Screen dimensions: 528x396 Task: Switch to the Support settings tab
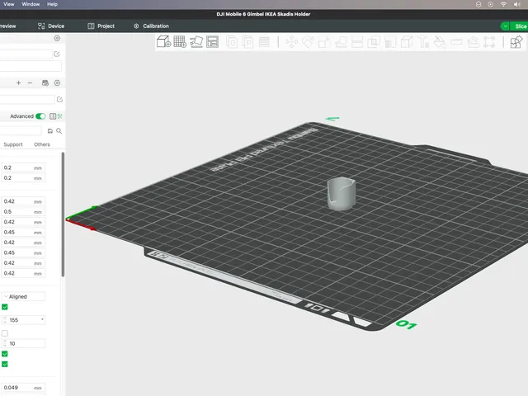pyautogui.click(x=13, y=144)
